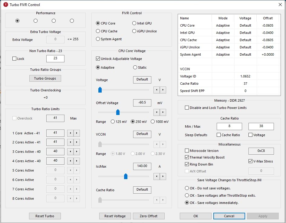
Task: Increase Voltage with right arrow
Action: tap(163, 90)
